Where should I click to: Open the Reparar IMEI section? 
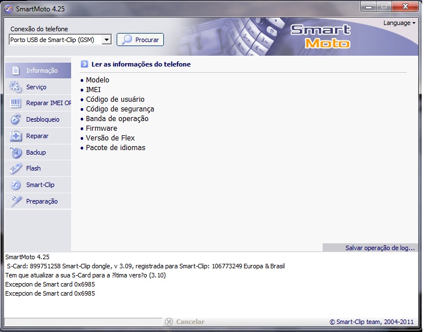[38, 103]
